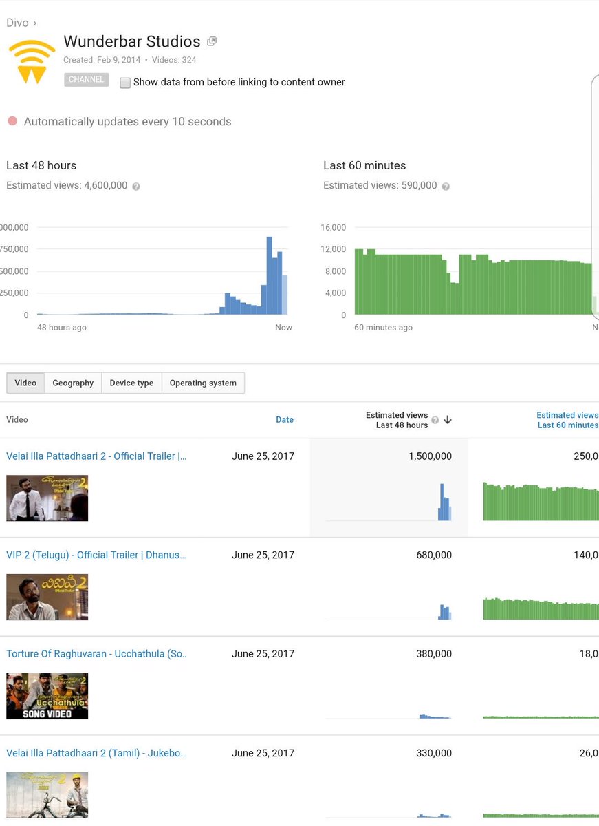Click 1,500,000 views sparkline for VIP 2 trailer
Screen dimensions: 599x826
389,502
